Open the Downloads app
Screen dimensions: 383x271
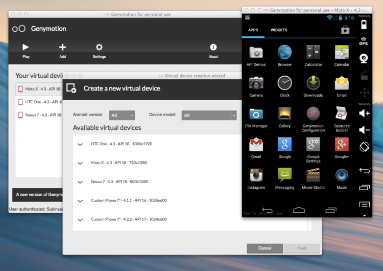point(313,86)
